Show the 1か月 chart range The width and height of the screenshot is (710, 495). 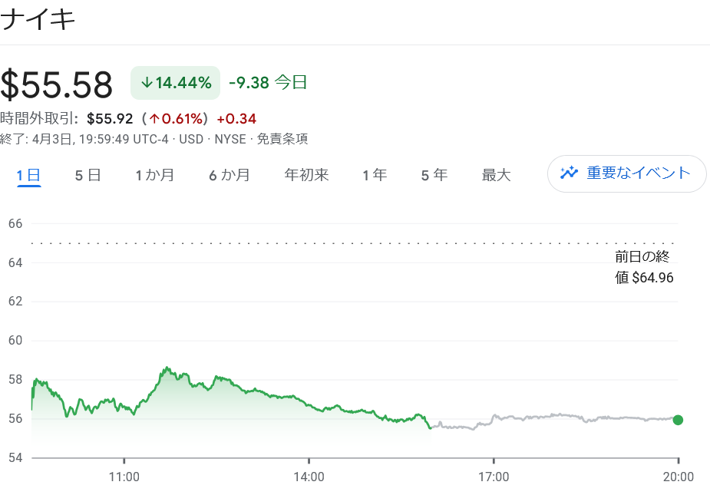154,175
